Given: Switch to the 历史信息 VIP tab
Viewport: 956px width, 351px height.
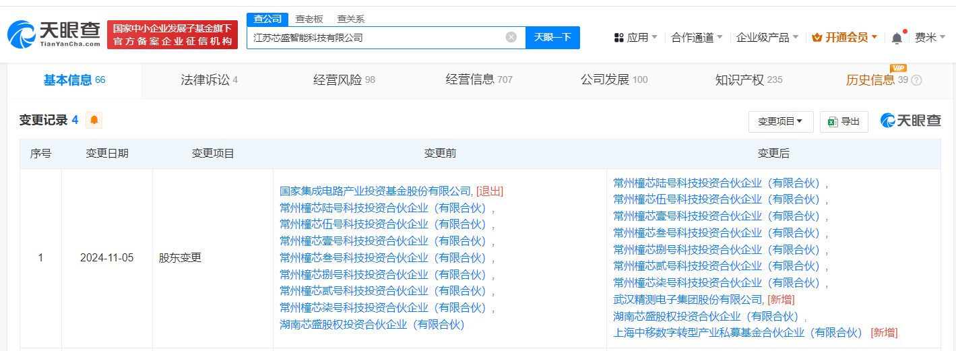Looking at the screenshot, I should point(877,80).
